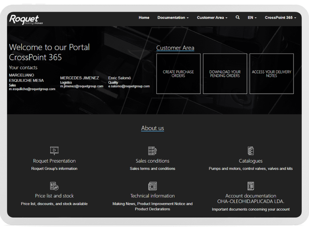The width and height of the screenshot is (309, 227).
Task: Email e.salomo@roquetgroup.com
Action: (129, 86)
